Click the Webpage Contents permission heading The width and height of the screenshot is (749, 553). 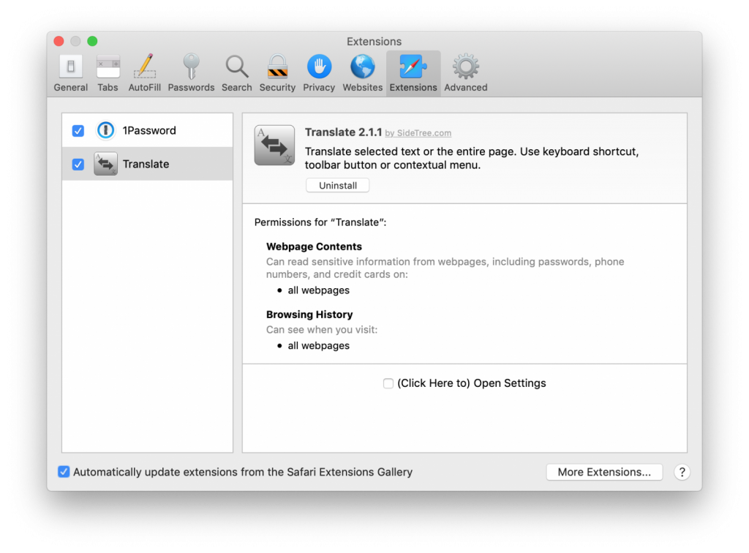pos(314,247)
